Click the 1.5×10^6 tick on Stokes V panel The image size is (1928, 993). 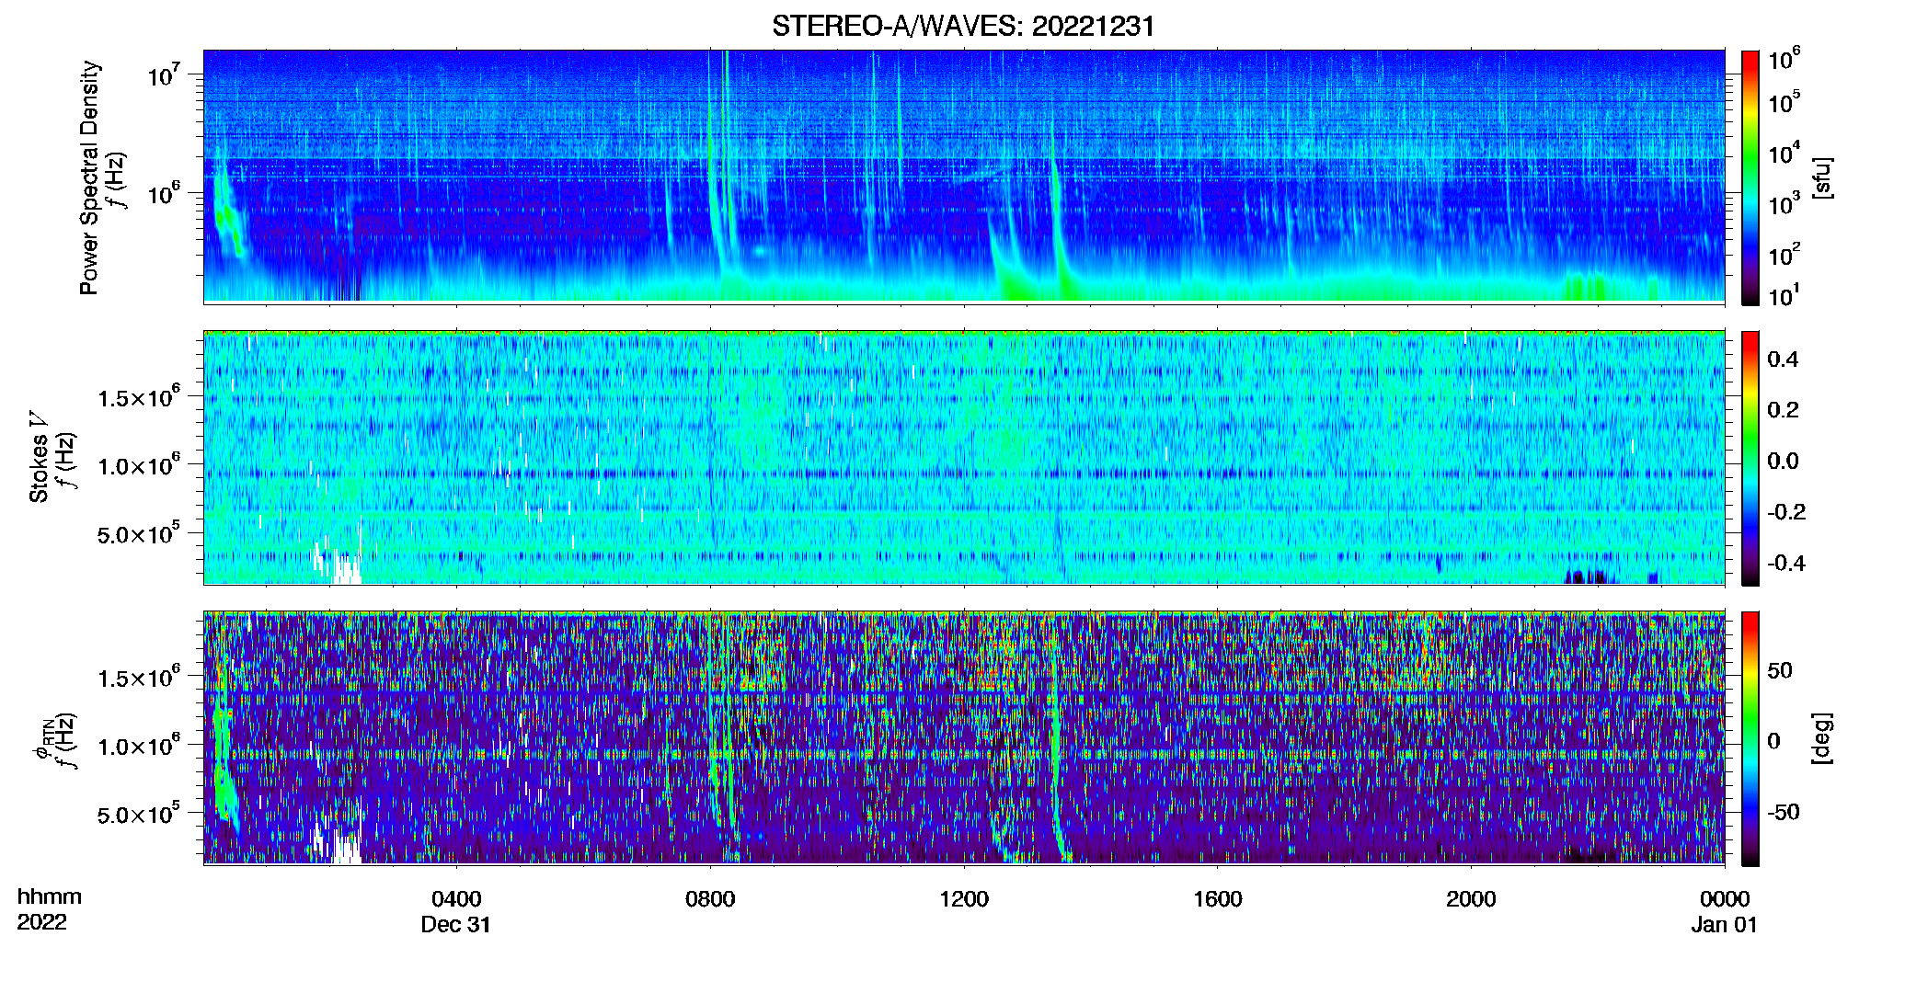click(x=139, y=397)
